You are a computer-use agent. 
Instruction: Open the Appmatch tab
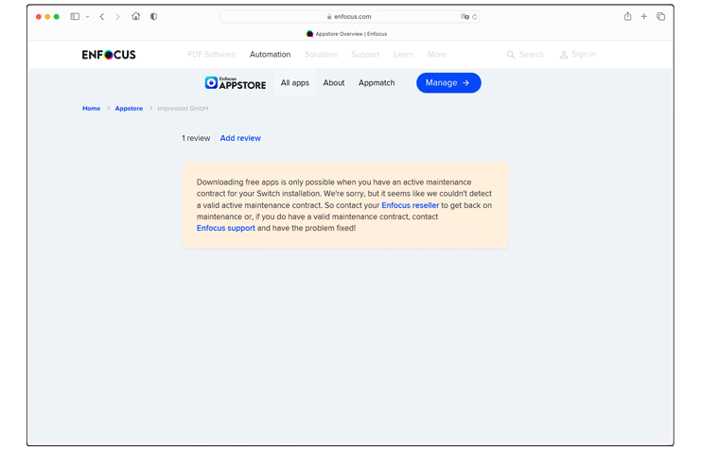coord(377,83)
